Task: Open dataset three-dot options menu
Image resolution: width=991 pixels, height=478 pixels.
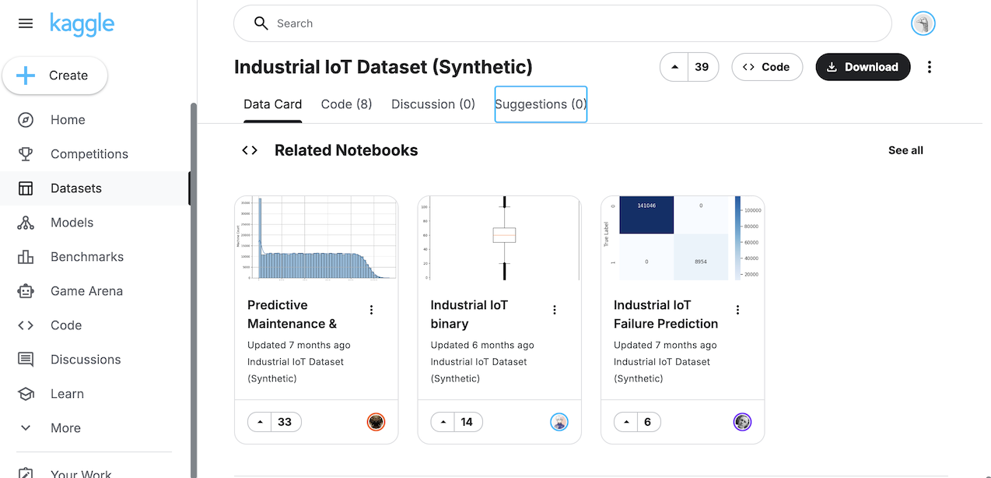Action: (929, 67)
